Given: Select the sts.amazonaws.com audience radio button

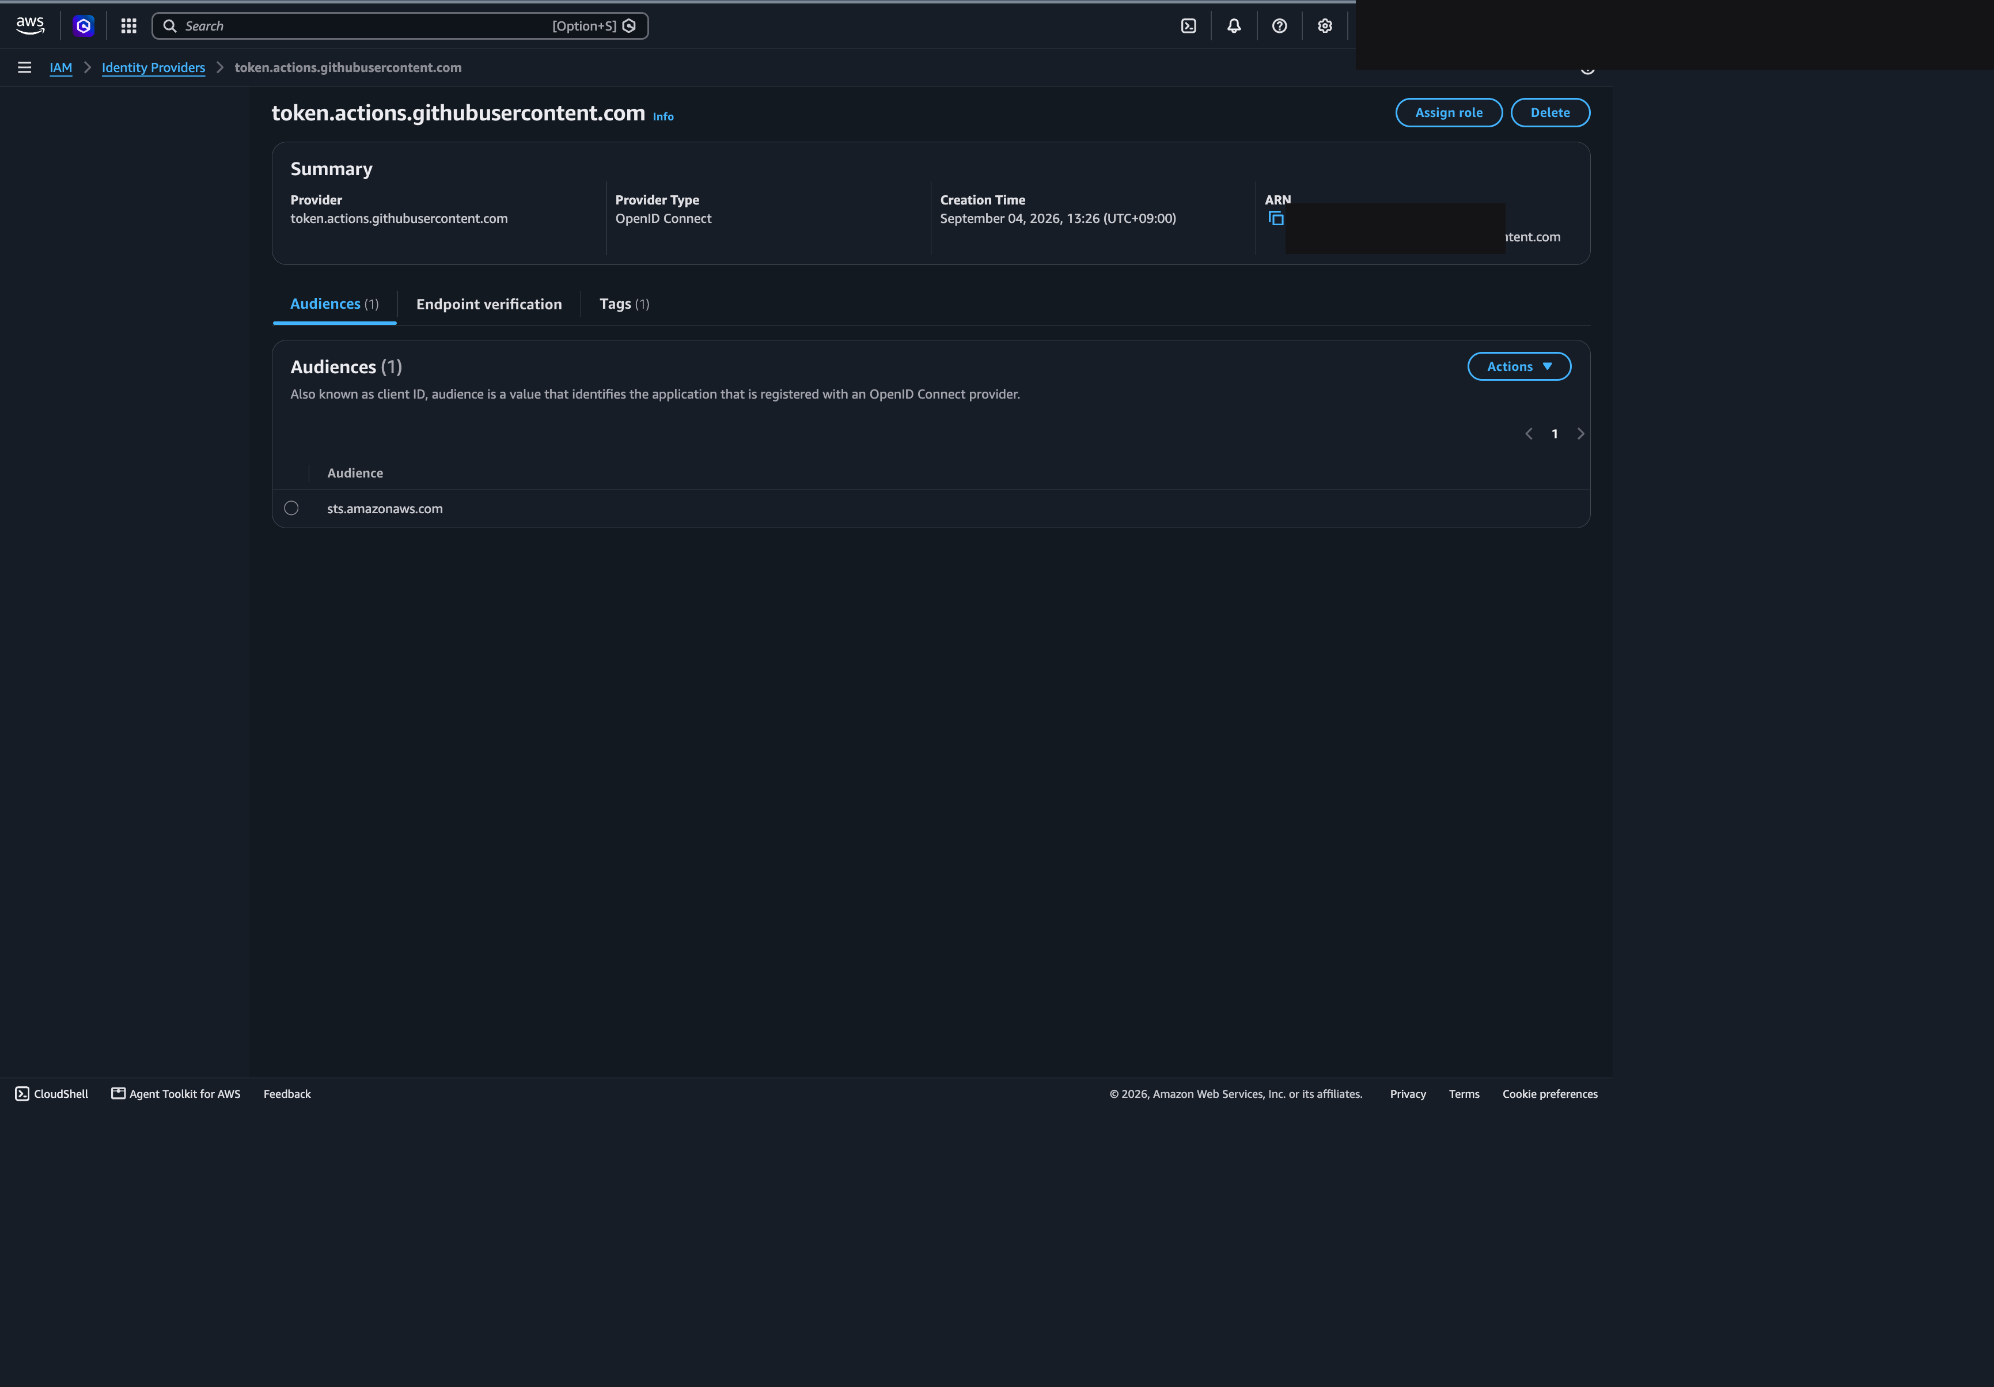Looking at the screenshot, I should pyautogui.click(x=292, y=508).
